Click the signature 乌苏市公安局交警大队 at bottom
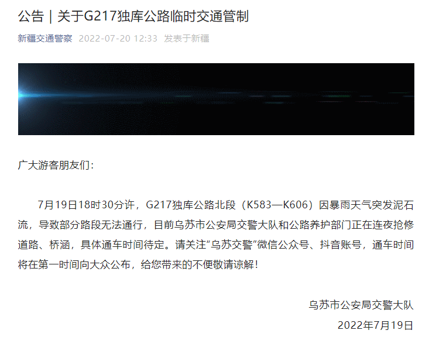The height and width of the screenshot is (344, 429). [x=361, y=305]
